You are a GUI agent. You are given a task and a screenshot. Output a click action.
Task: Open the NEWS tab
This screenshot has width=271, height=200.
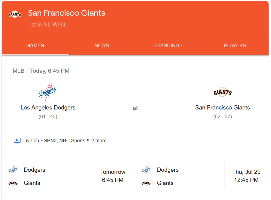point(102,46)
